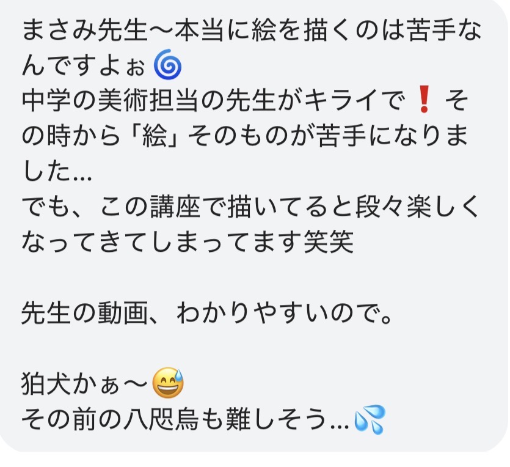Click the blue cyclone swirl emoji
Viewport: 510px width, 467px height.
(167, 64)
